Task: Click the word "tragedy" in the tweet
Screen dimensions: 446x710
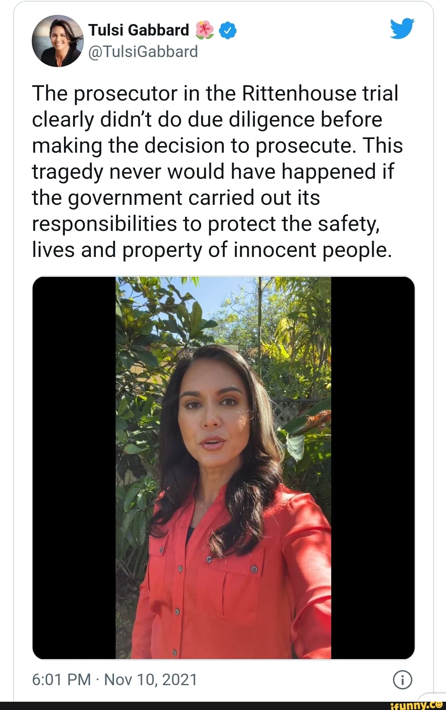Action: click(67, 173)
